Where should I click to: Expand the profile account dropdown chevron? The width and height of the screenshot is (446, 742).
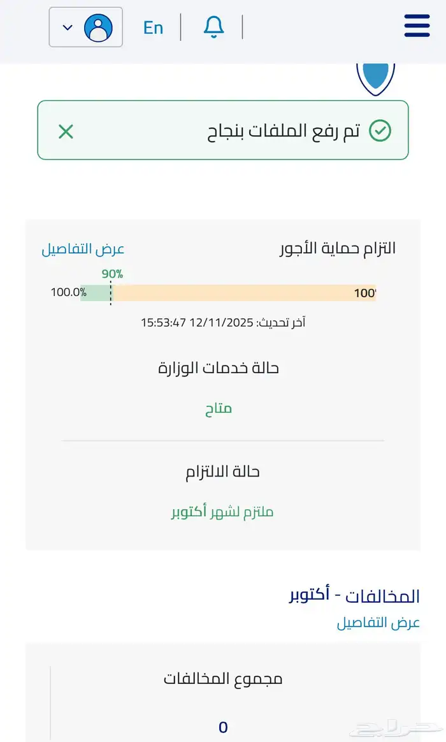[66, 27]
